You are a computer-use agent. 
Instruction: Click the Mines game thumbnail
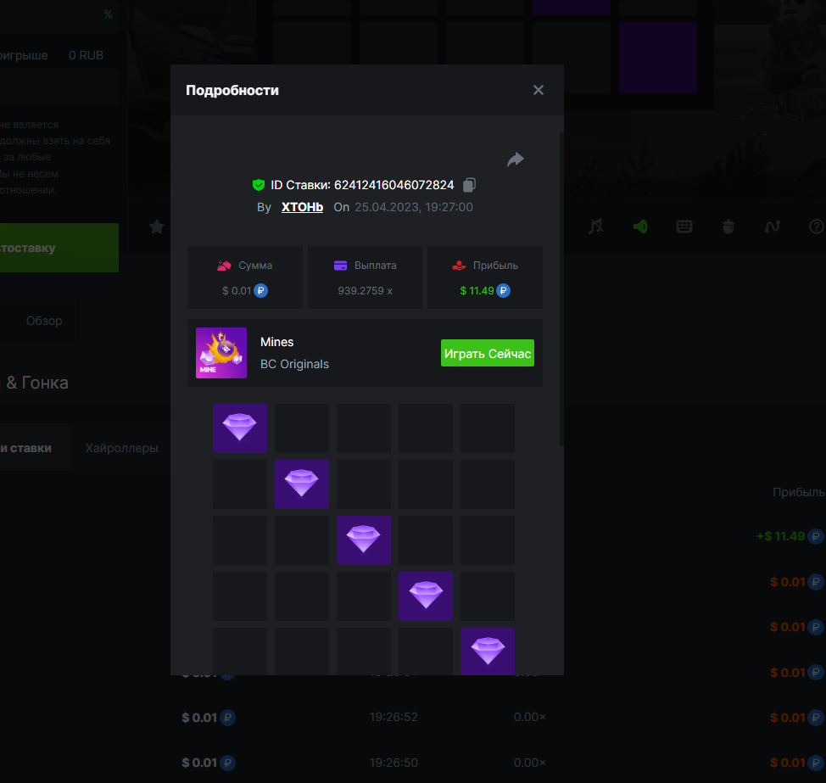click(x=221, y=353)
